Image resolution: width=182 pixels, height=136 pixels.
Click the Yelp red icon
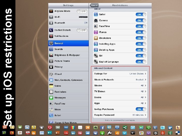coord(163,133)
